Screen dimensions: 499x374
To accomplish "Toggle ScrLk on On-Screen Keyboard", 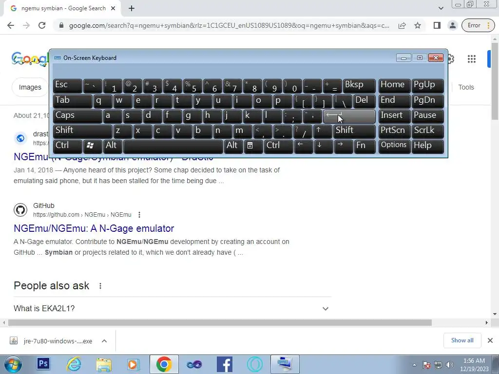I will [x=428, y=131].
